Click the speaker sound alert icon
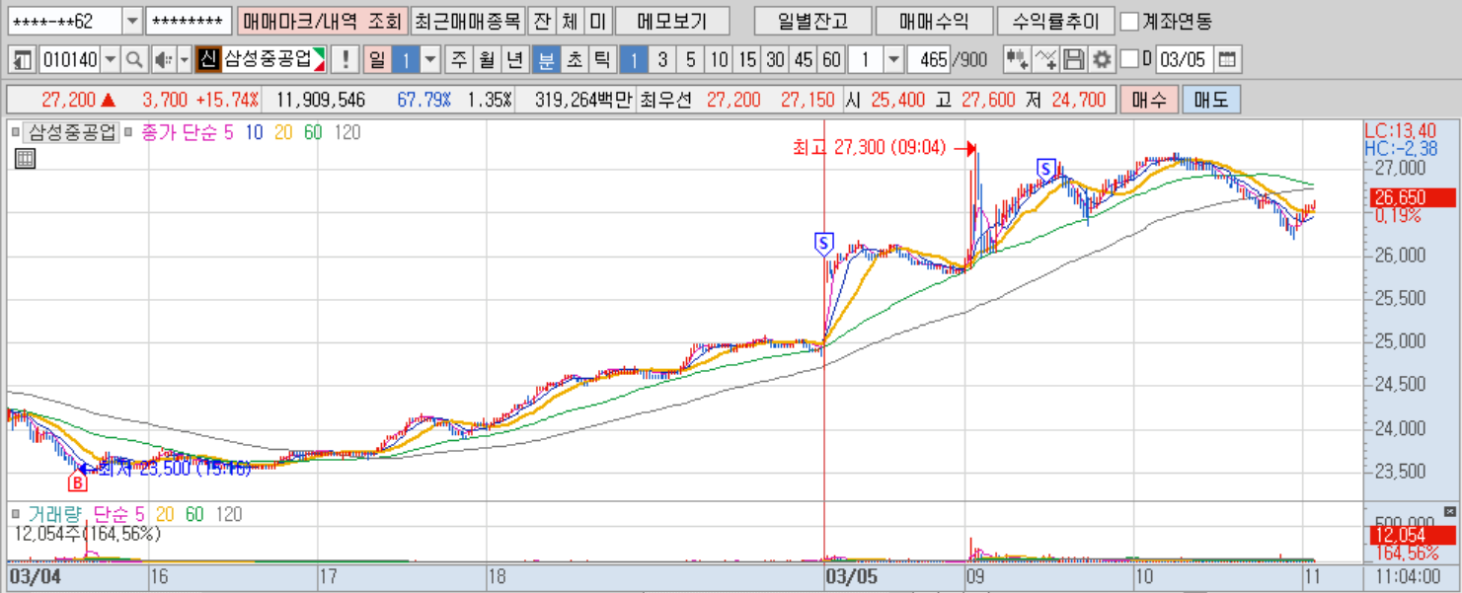 [162, 59]
